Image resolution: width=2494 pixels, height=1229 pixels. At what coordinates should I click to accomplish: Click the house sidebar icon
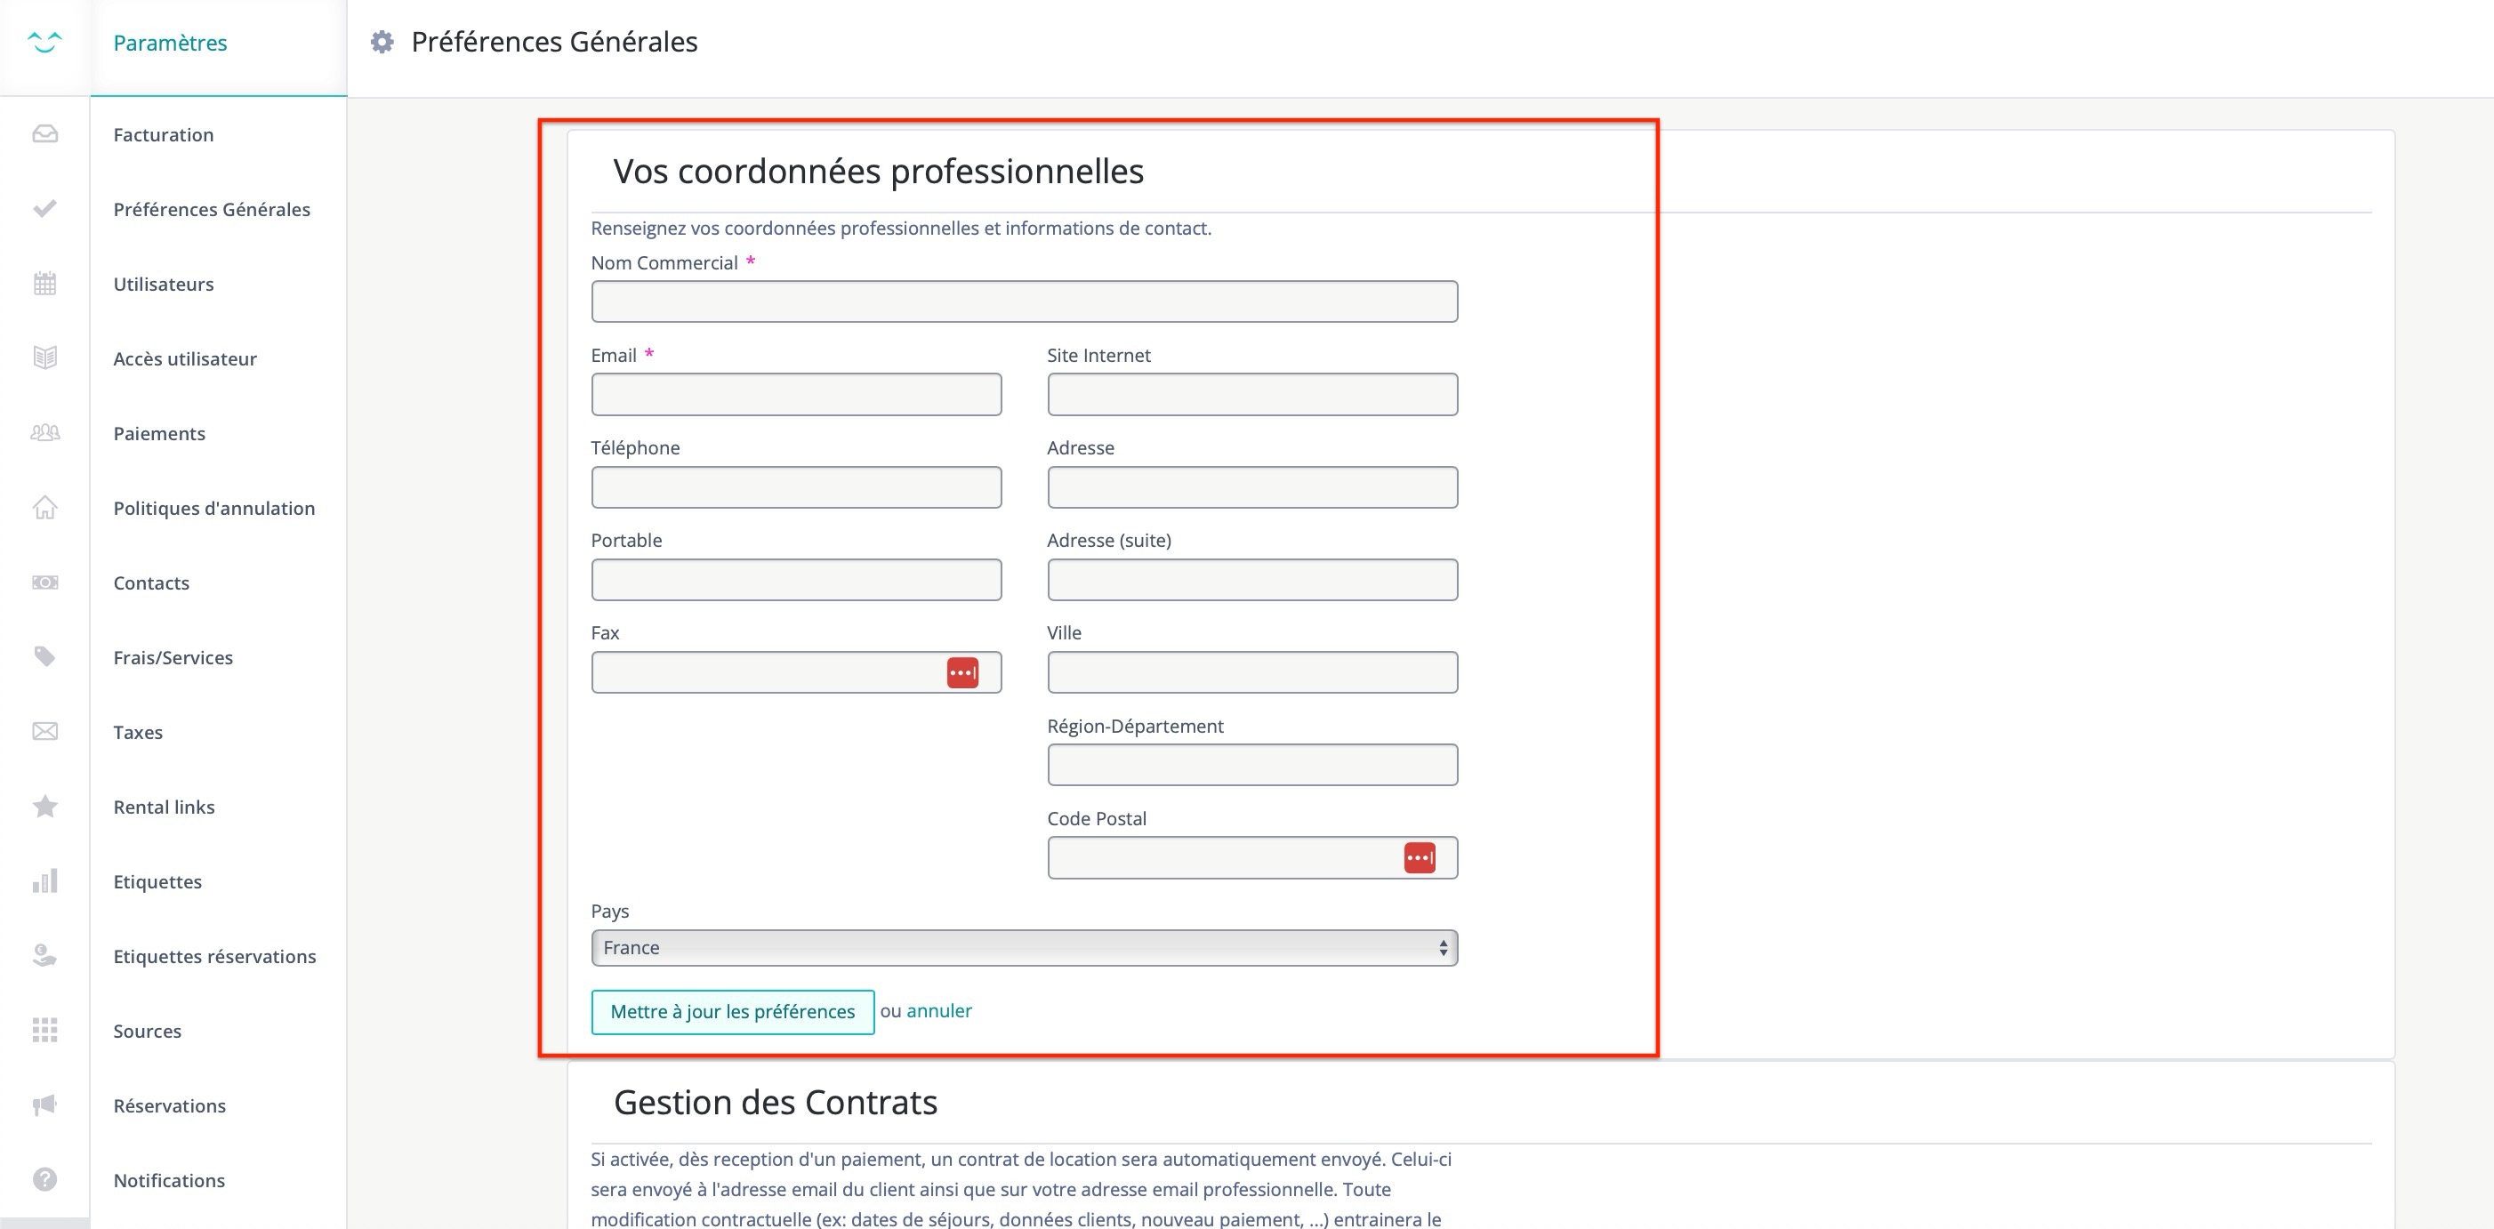(44, 507)
